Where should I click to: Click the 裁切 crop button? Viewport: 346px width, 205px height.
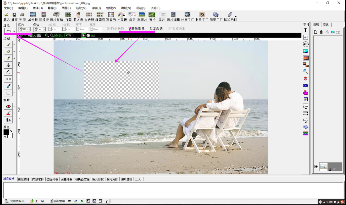pyautogui.click(x=156, y=29)
